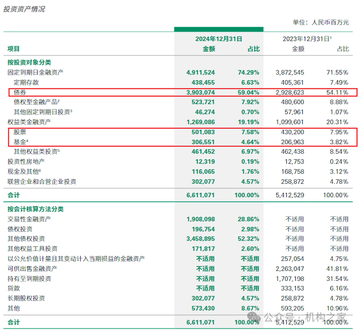Click the amount 12,319
358x332 pixels.
[205, 162]
